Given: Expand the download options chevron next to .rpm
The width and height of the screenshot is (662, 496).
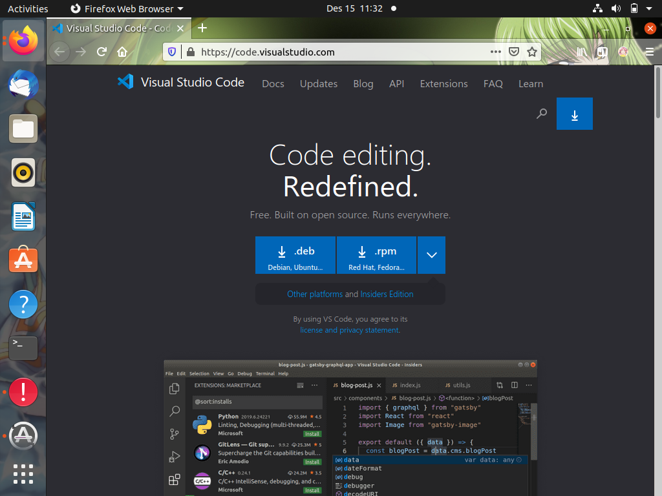Looking at the screenshot, I should click(x=431, y=254).
